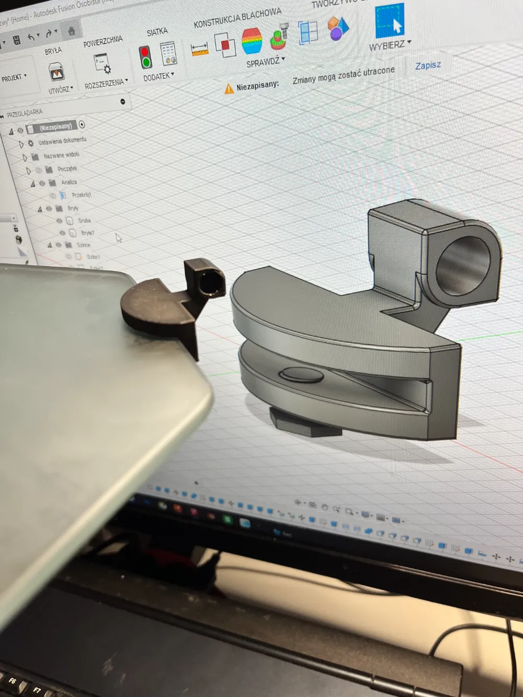Open the Utwórz create form icon
The height and width of the screenshot is (697, 523).
56,72
